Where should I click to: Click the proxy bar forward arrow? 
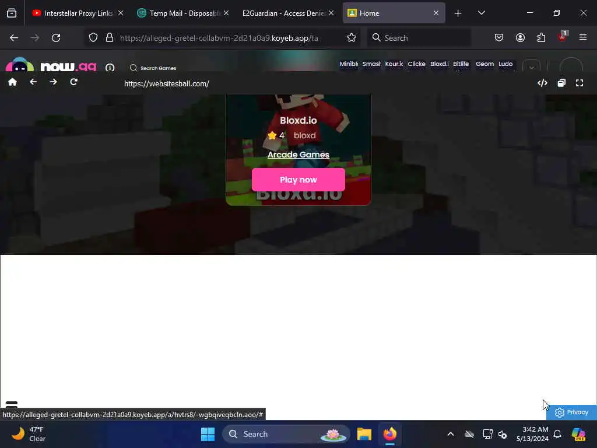pyautogui.click(x=53, y=82)
